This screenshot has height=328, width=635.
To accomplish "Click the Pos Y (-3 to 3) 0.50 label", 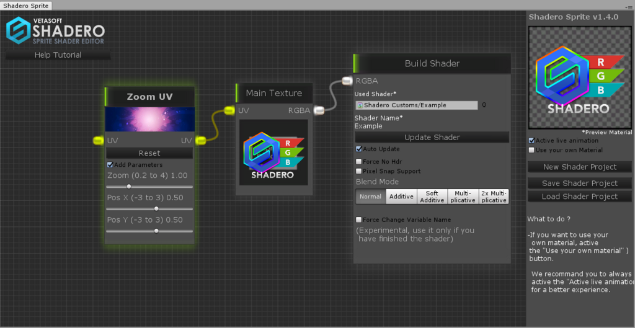I will point(145,220).
